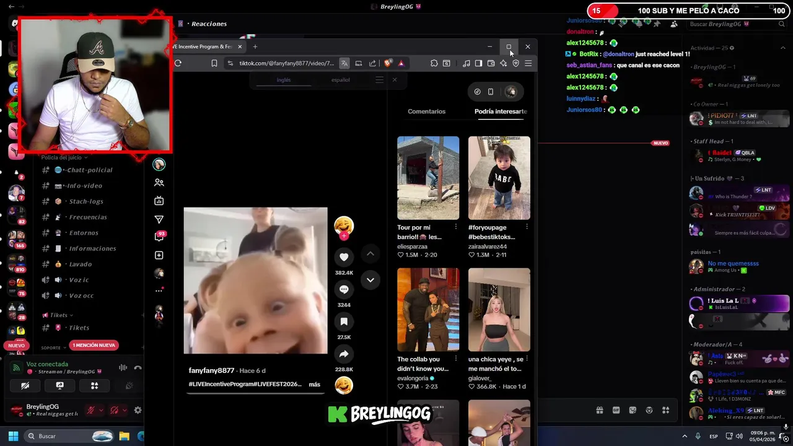Viewport: 793px width, 446px height.
Task: Open the browser hamburger menu
Action: tap(528, 63)
